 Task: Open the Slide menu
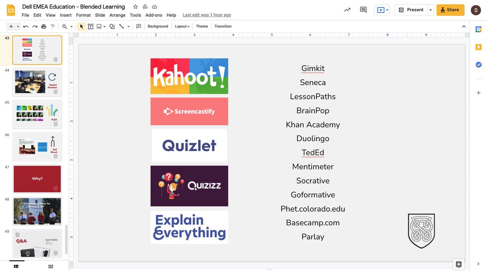[x=100, y=15]
